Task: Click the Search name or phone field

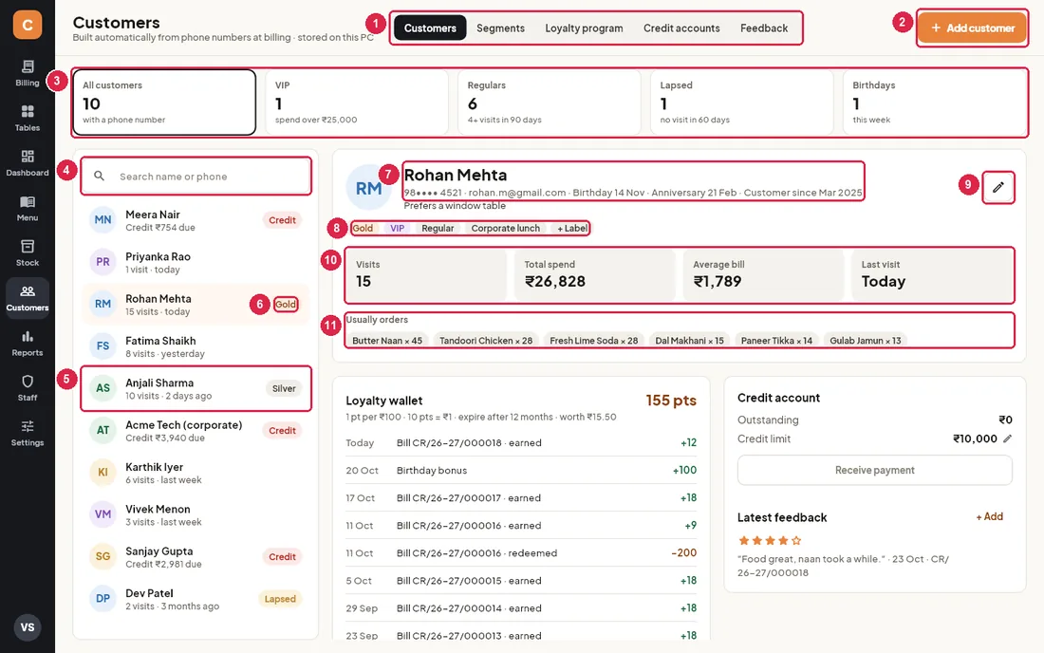Action: tap(196, 177)
